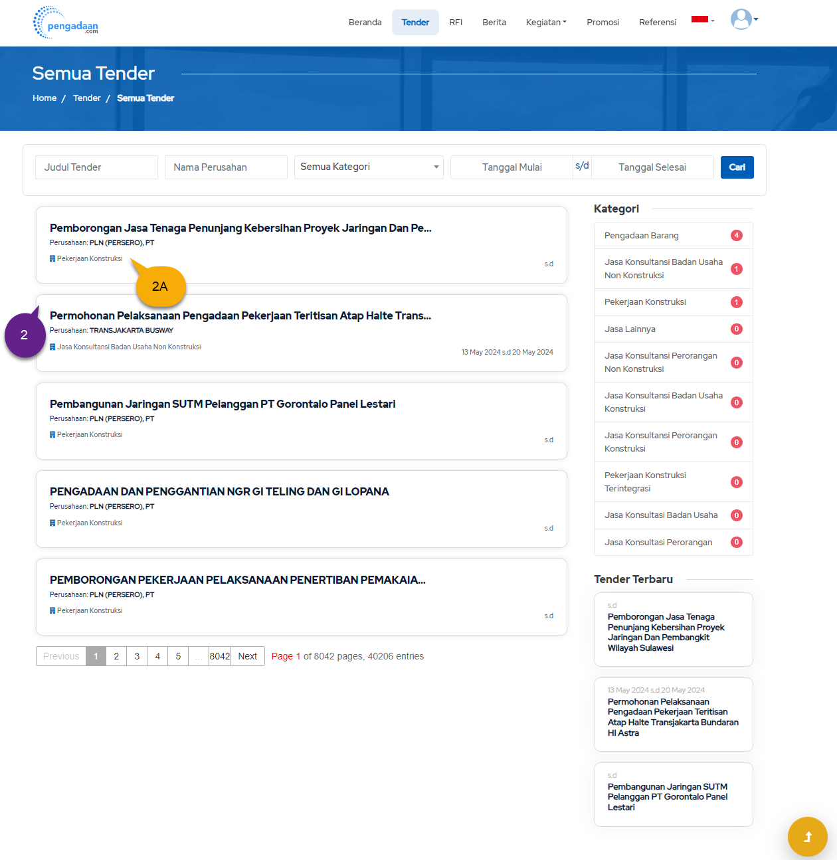
Task: Select Jasa Konsultasi Badan Usaha category
Action: click(x=674, y=515)
